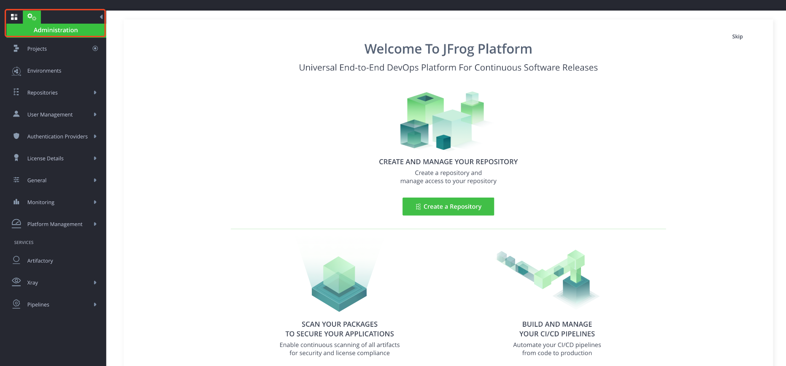The width and height of the screenshot is (786, 366).
Task: Click the Artifactory service icon
Action: coord(16,260)
